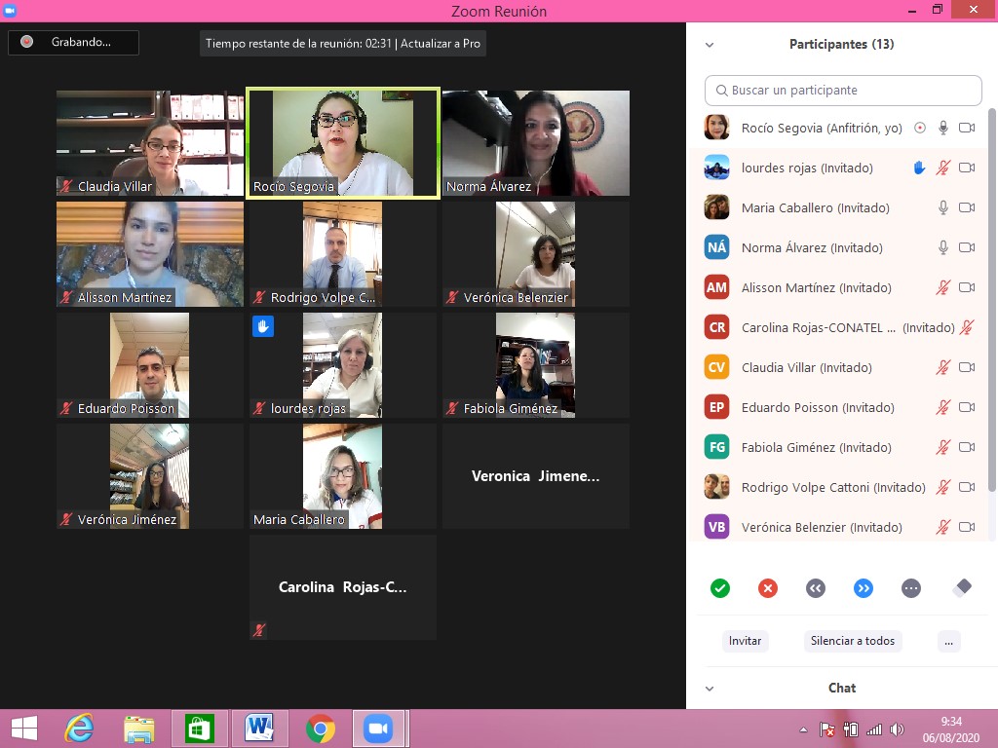Select the go slower rewind icon
The width and height of the screenshot is (998, 748).
pyautogui.click(x=816, y=588)
